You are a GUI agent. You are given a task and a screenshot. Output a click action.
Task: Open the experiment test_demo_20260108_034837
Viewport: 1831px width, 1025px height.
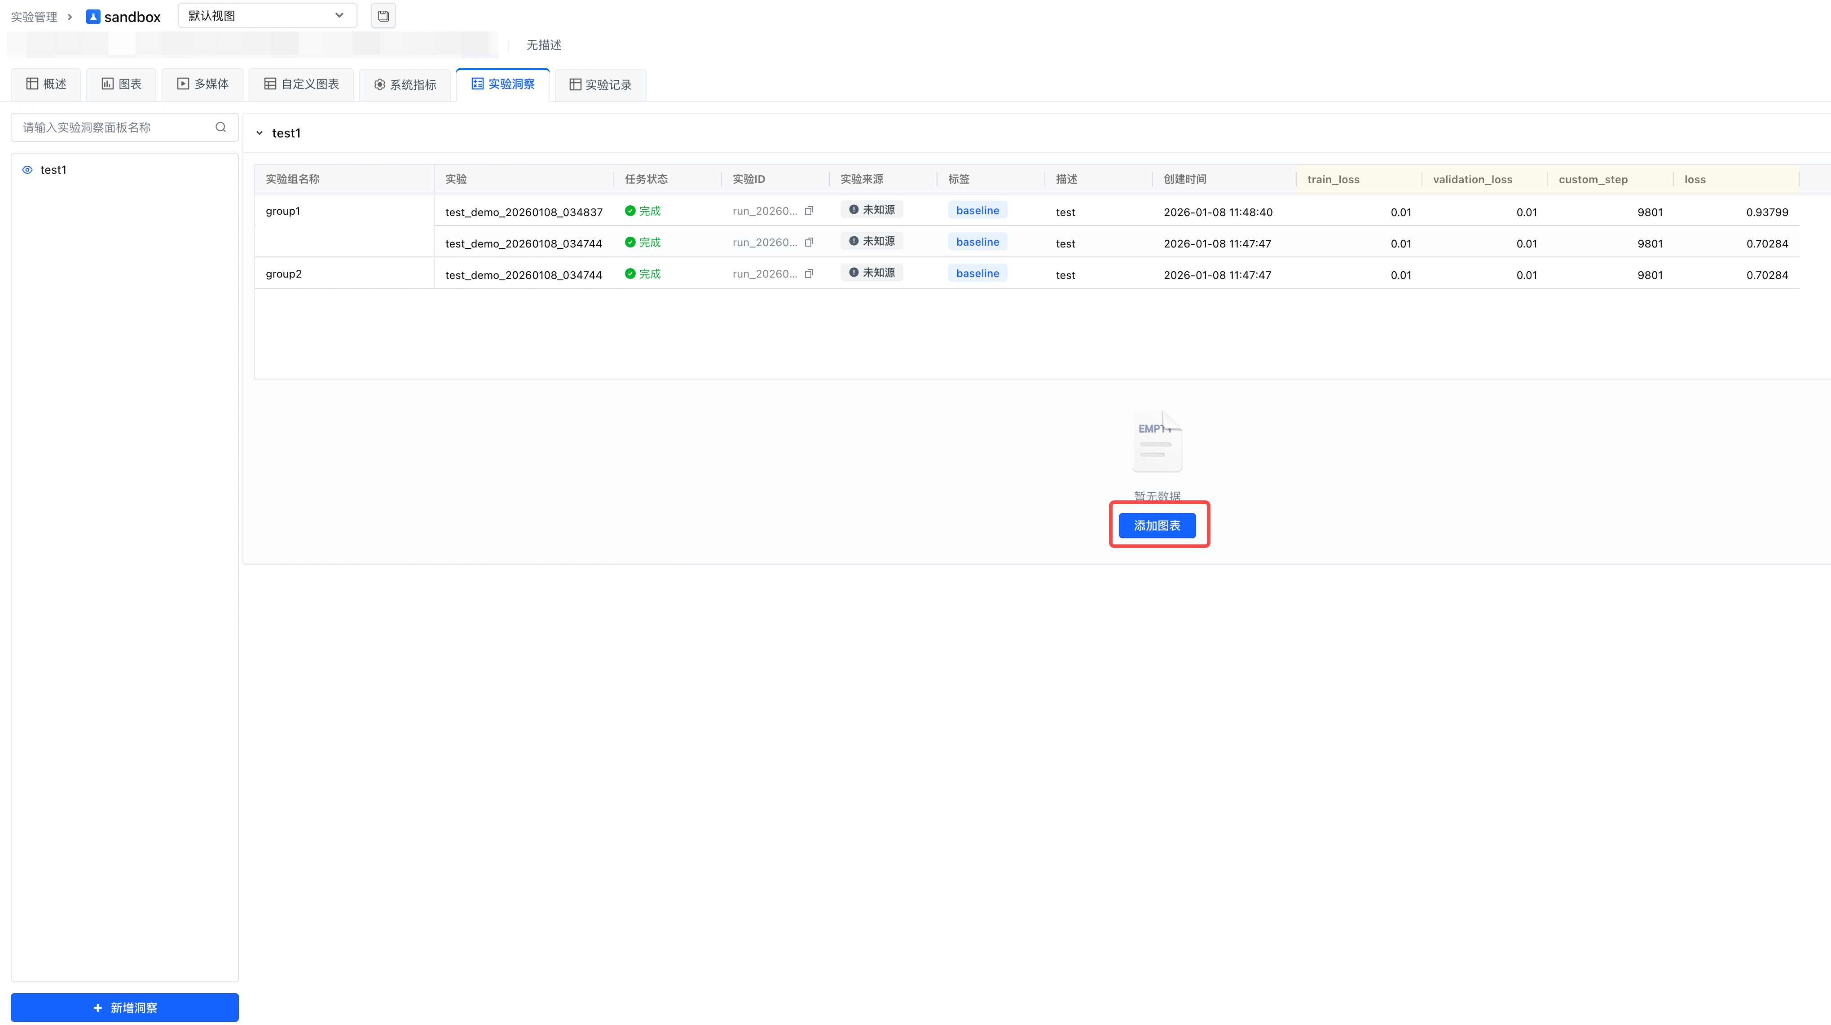point(524,212)
